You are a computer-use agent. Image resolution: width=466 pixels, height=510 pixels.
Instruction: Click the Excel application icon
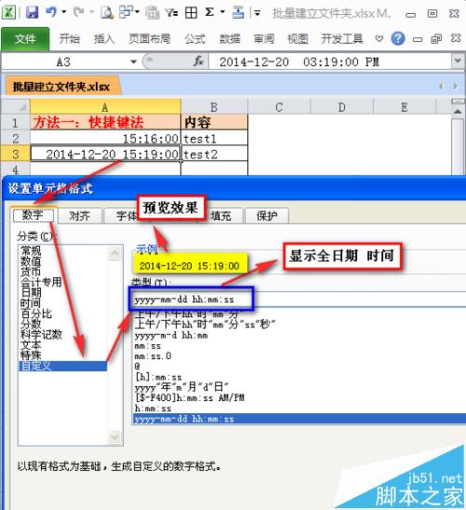(x=8, y=13)
